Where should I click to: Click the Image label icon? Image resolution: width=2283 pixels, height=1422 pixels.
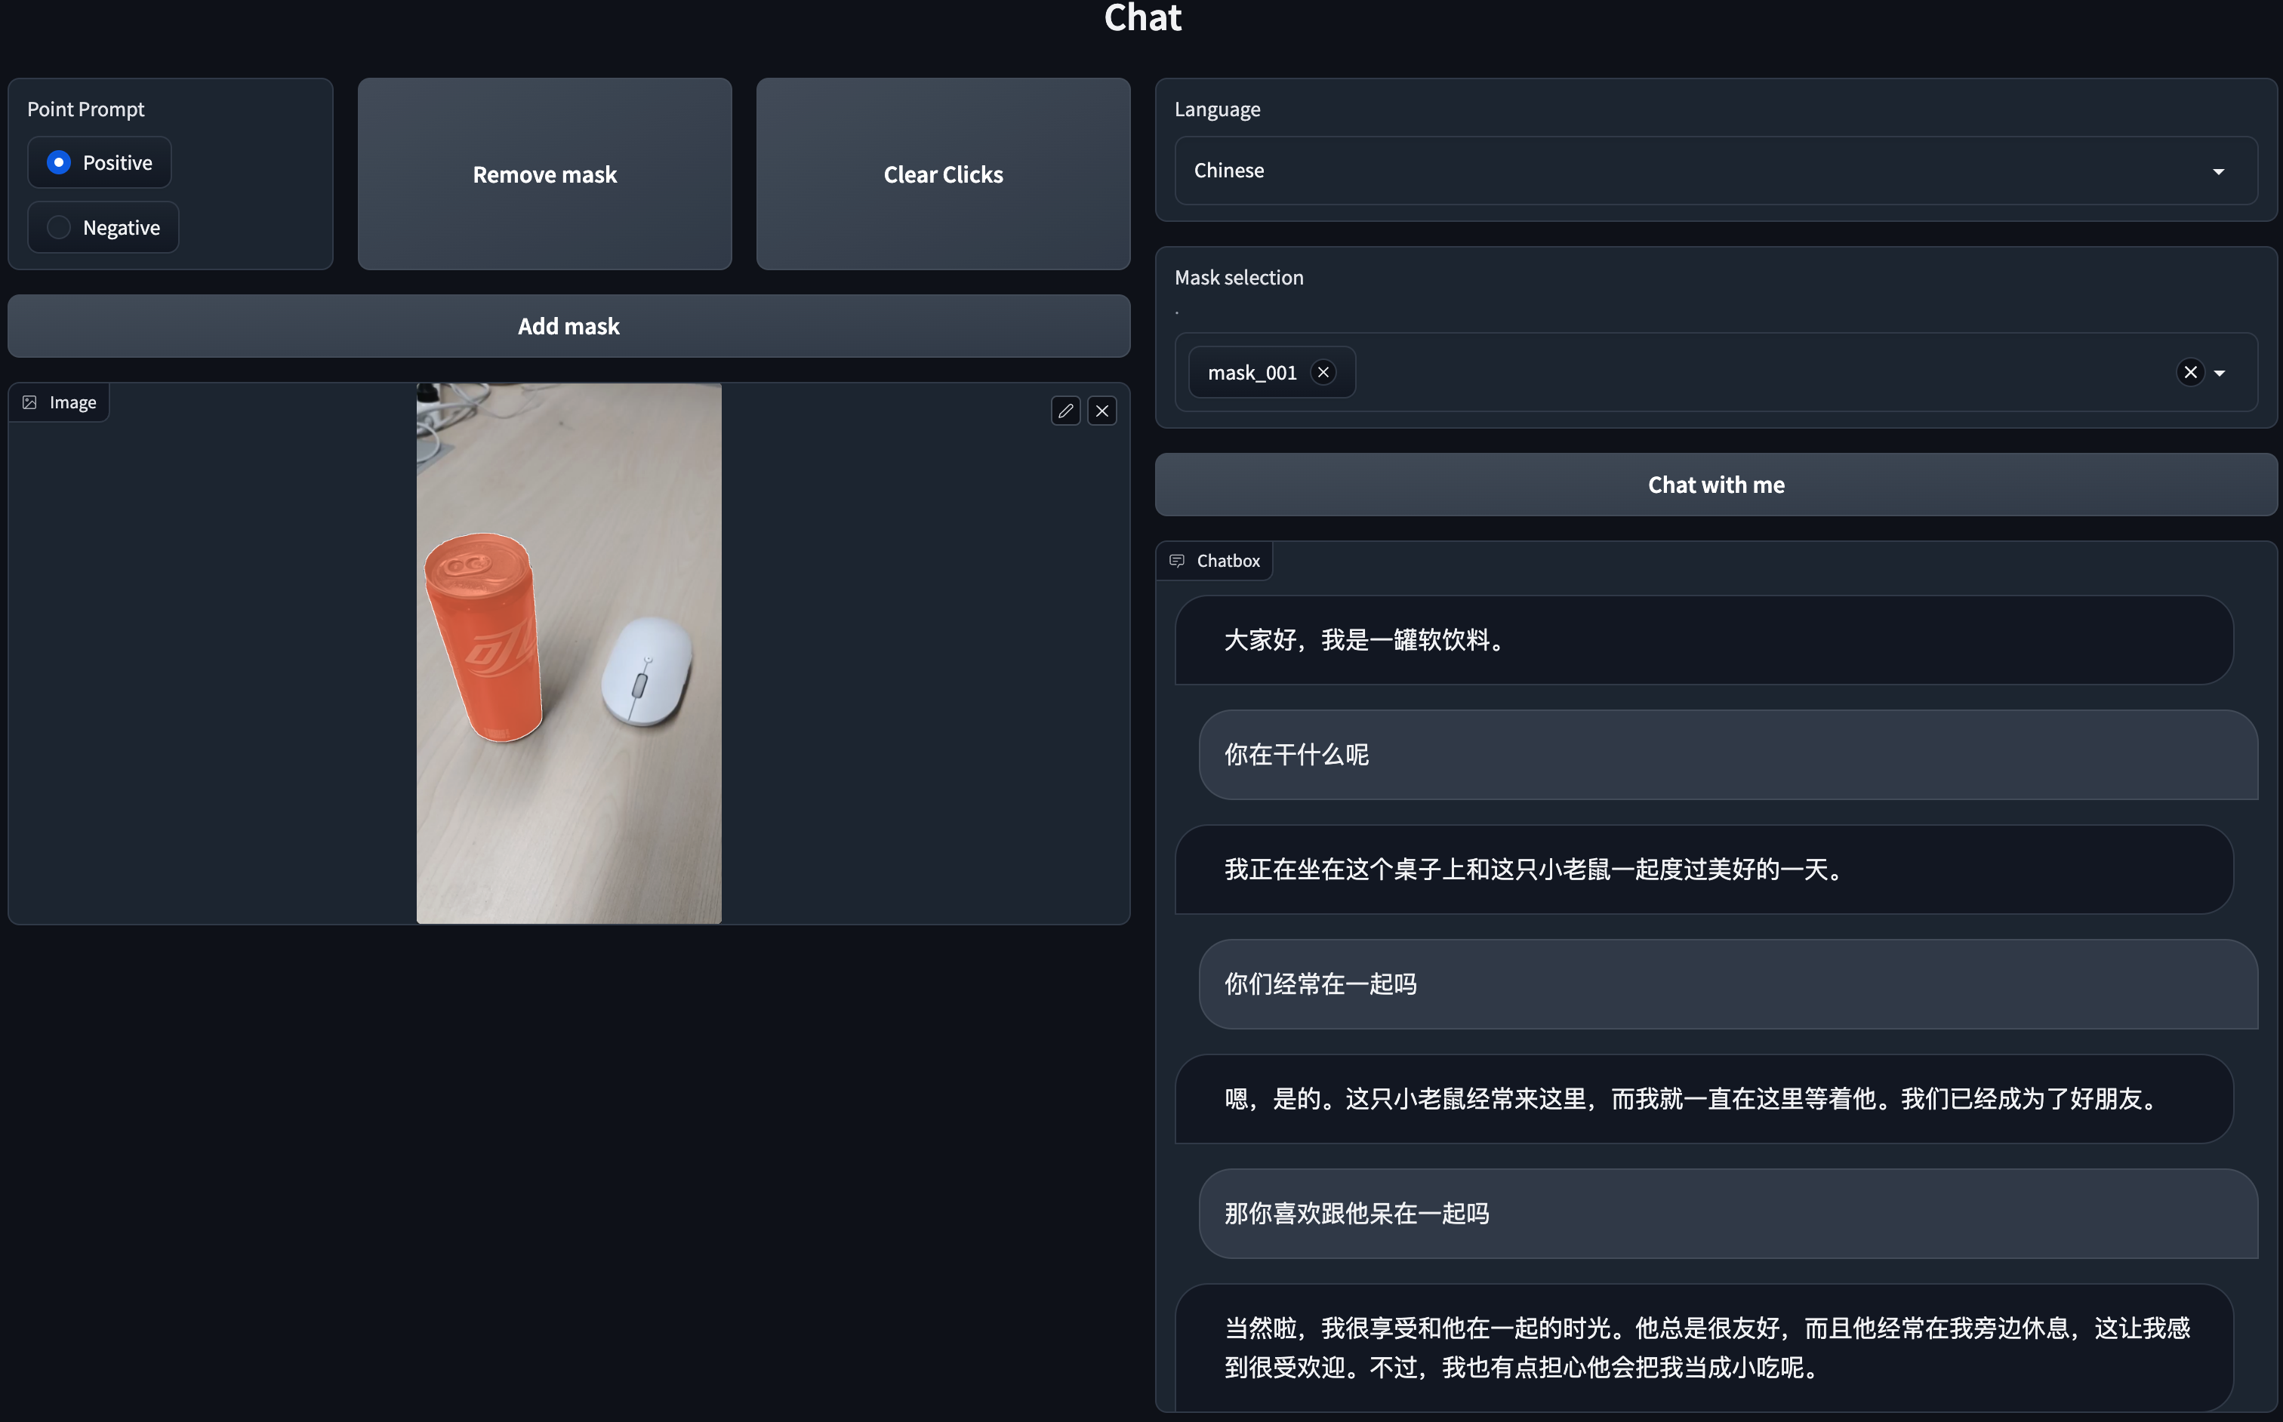click(x=30, y=402)
